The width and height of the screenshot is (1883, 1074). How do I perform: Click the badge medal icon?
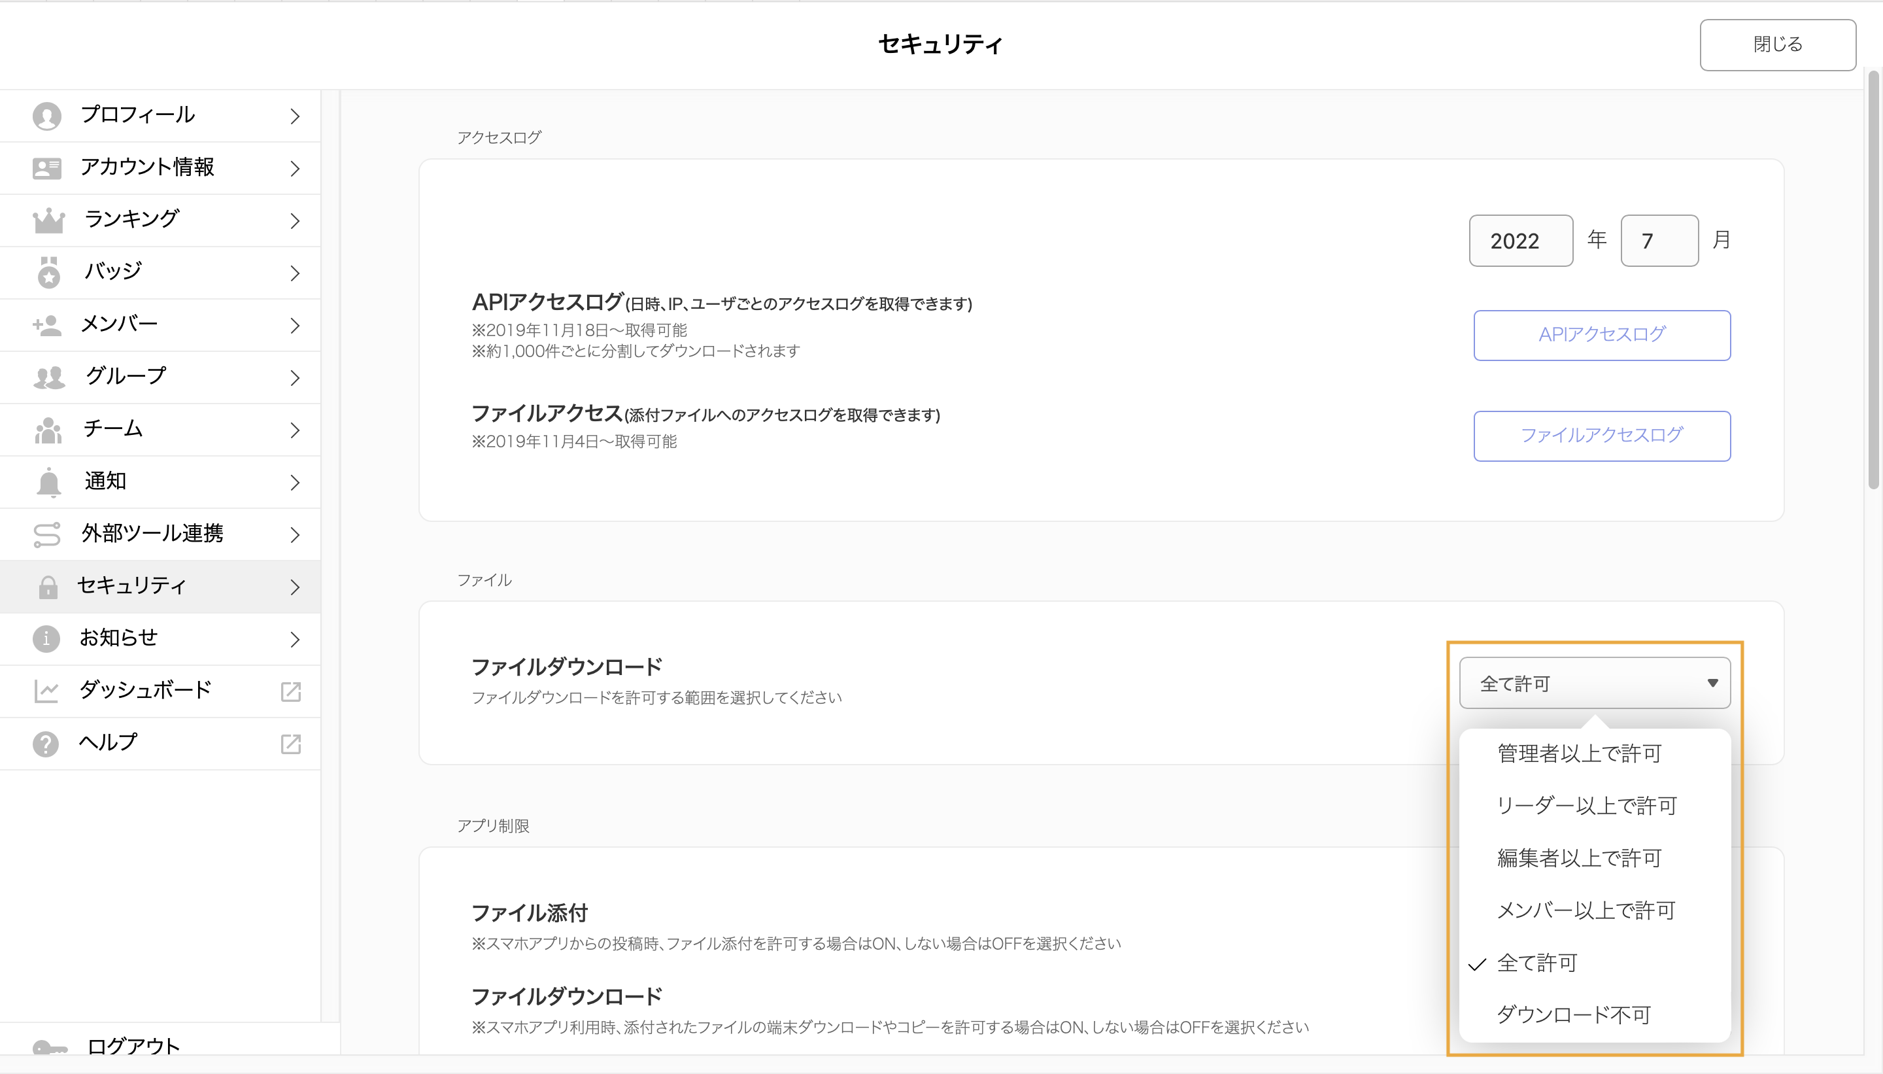pos(48,272)
